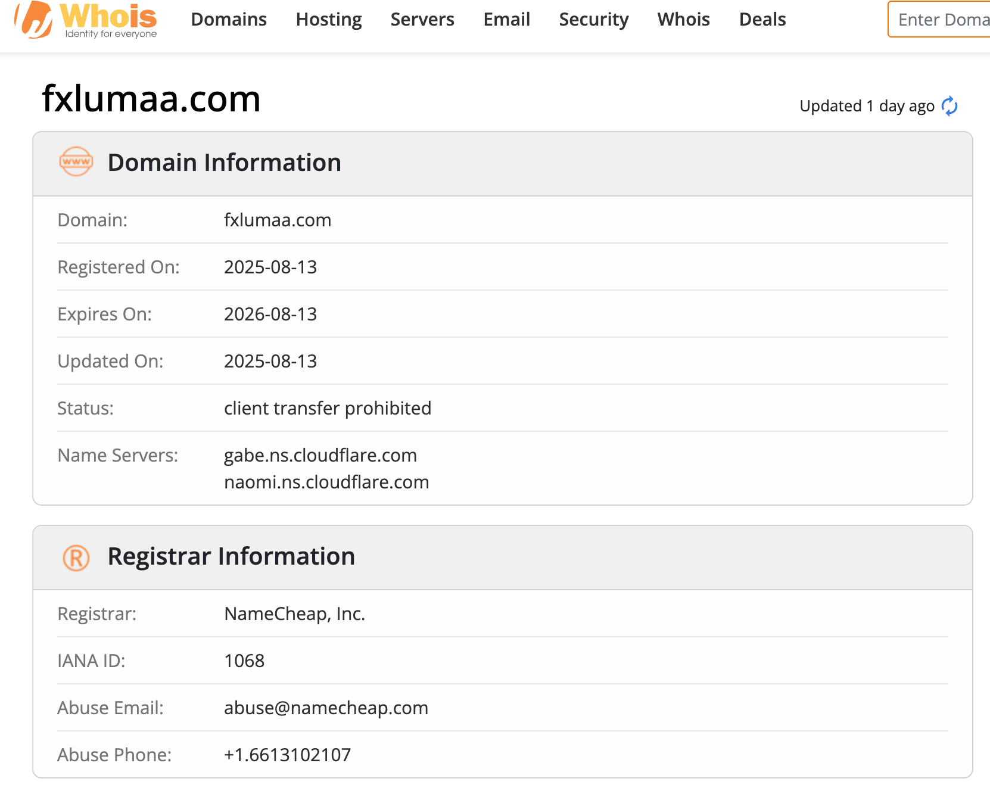Open the Servers menu
This screenshot has width=990, height=791.
click(x=422, y=20)
